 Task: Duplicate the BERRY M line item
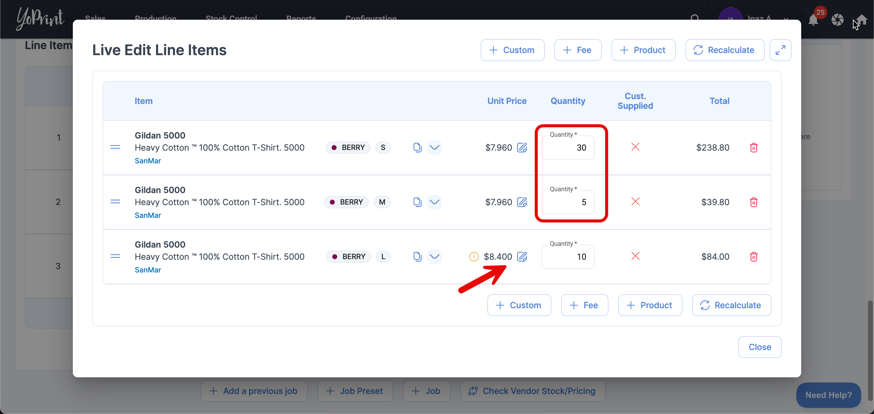[417, 202]
